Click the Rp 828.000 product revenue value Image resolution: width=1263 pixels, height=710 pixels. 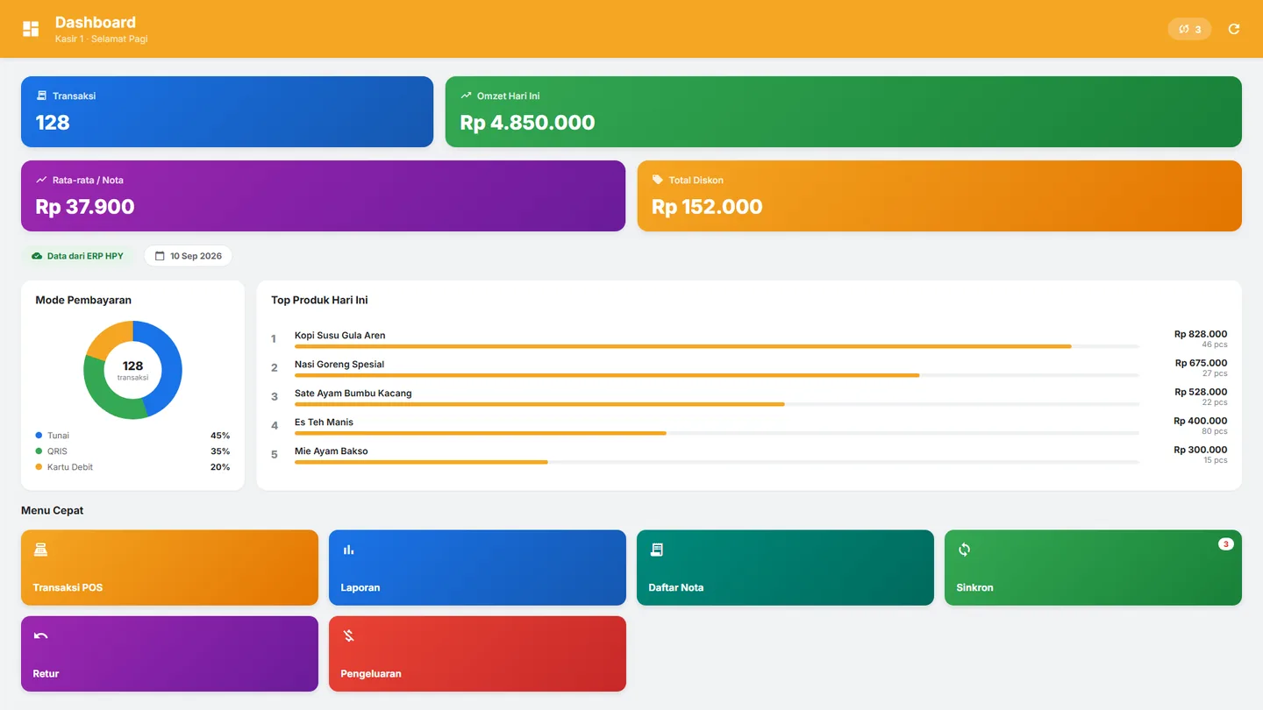(1201, 334)
